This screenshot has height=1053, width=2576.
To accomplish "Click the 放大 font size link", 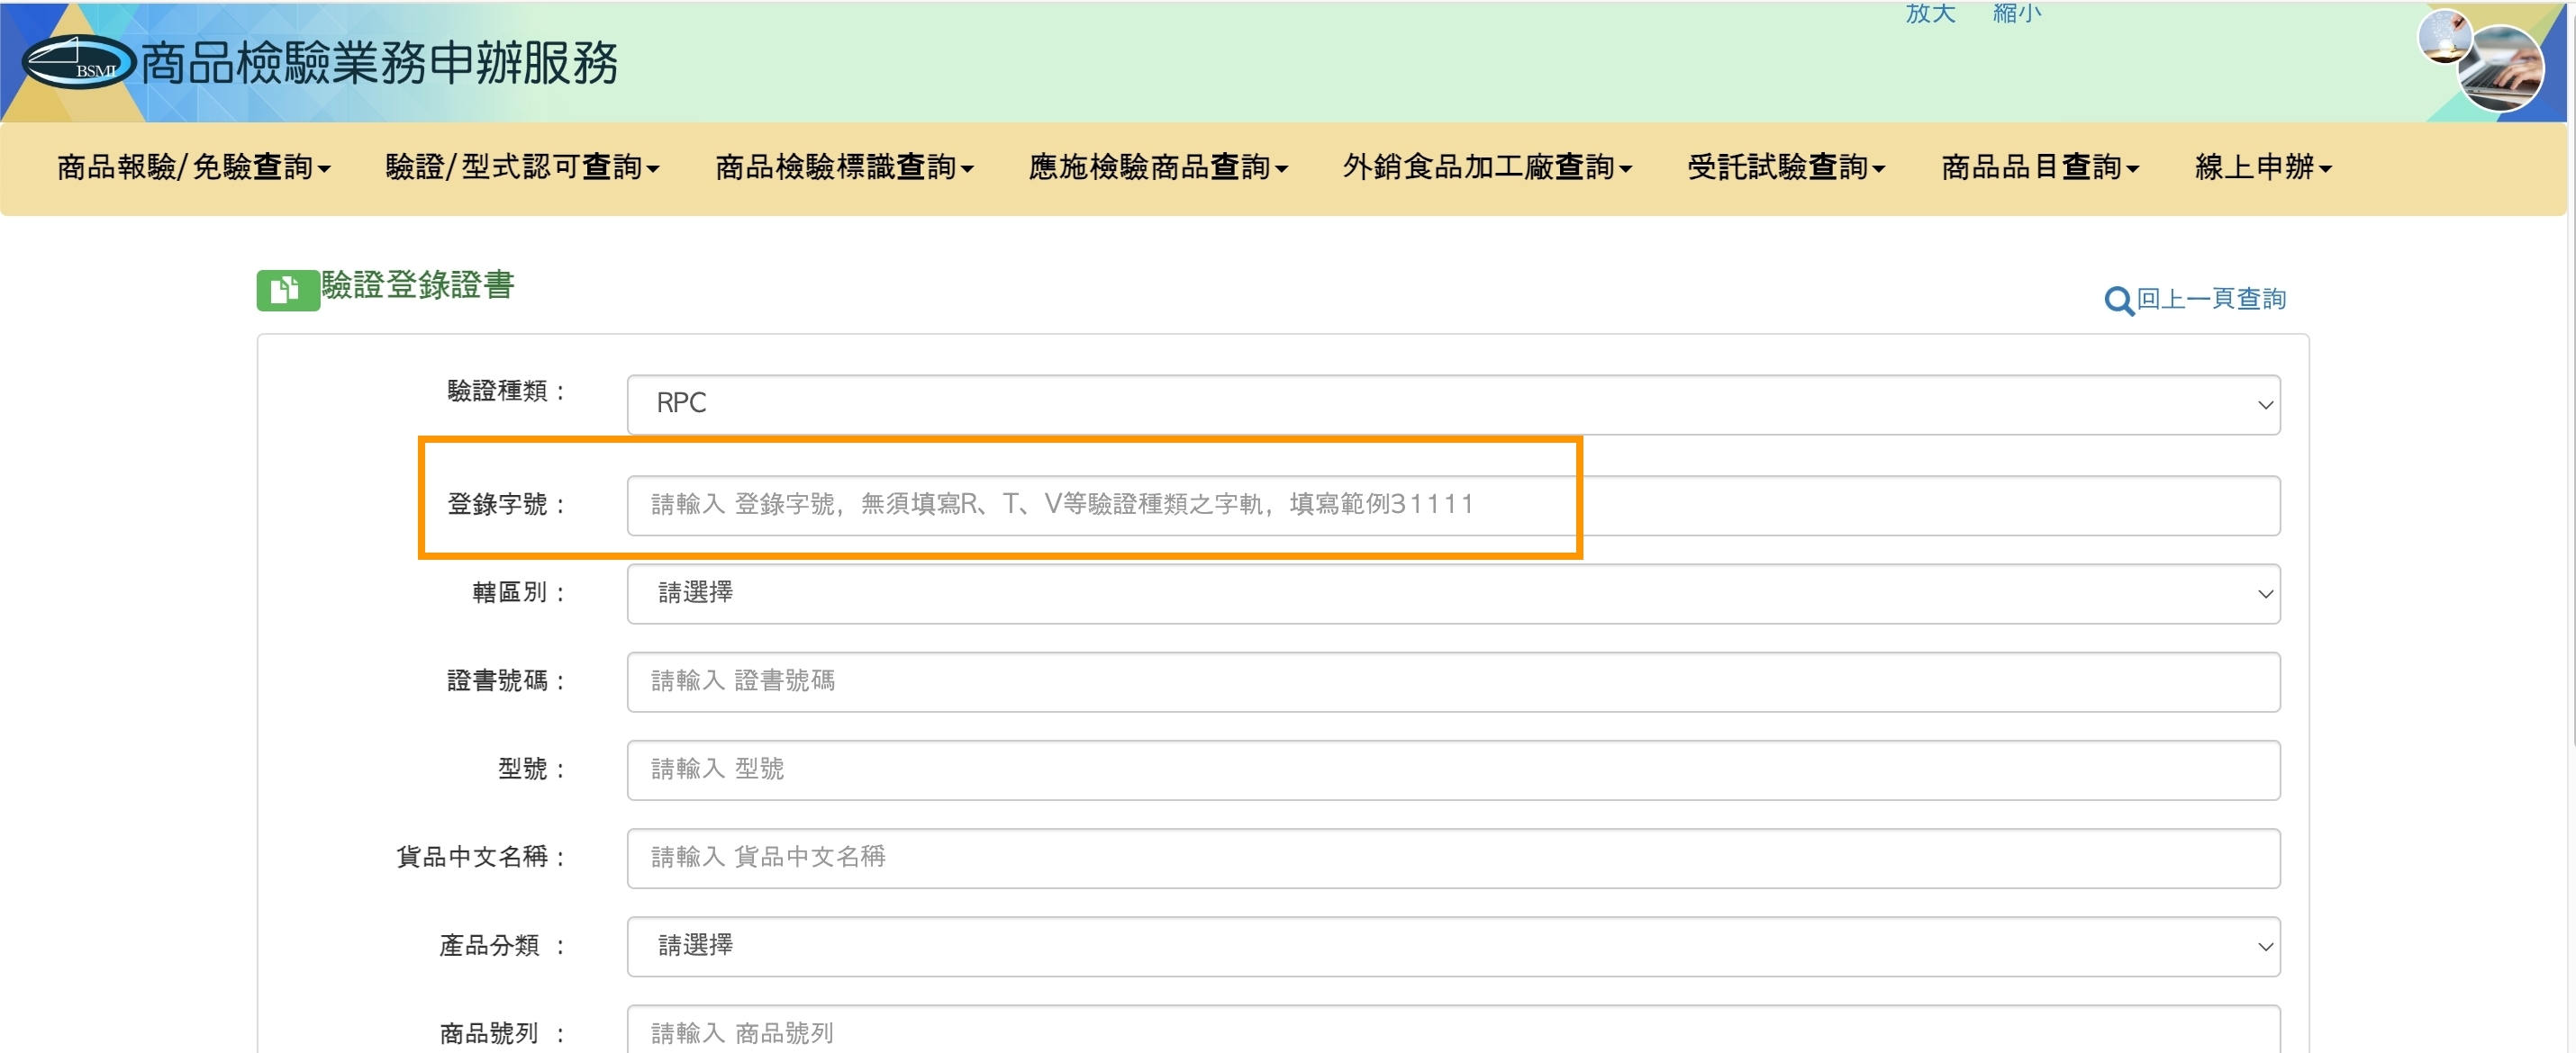I will (x=1930, y=13).
